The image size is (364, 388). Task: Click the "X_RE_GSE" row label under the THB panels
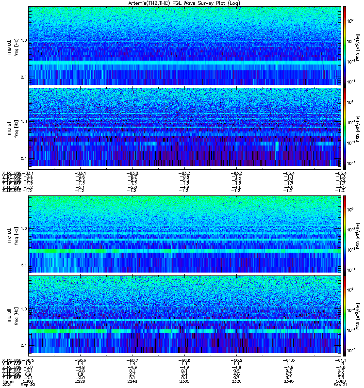coord(12,173)
